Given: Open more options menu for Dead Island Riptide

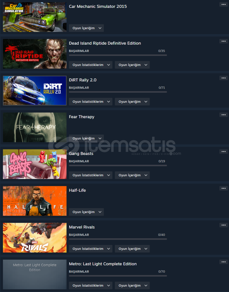Looking at the screenshot, I should 223,41.
